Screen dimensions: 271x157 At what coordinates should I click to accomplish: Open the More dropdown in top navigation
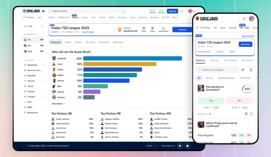click(175, 17)
